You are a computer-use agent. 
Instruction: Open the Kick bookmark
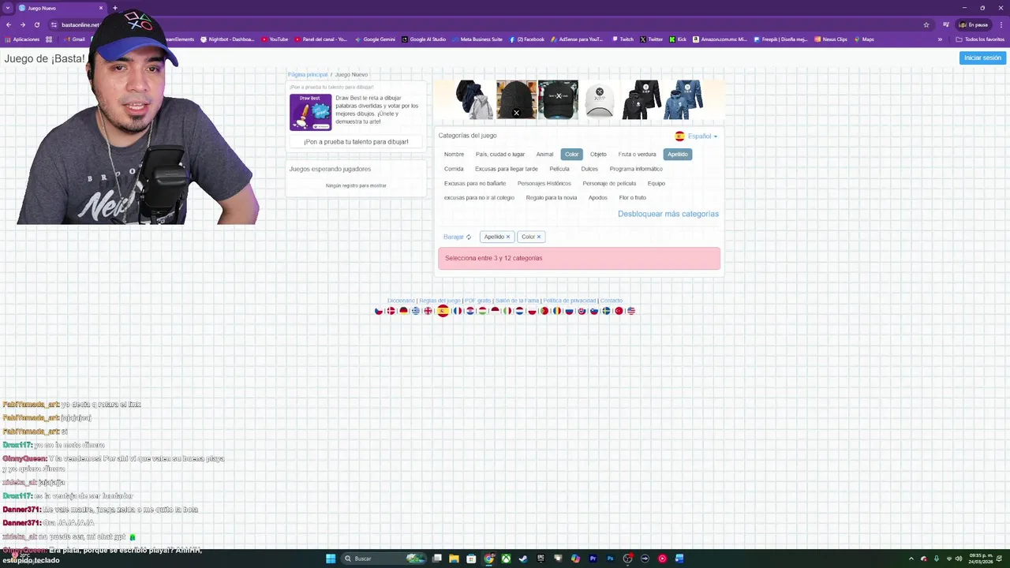click(x=678, y=39)
